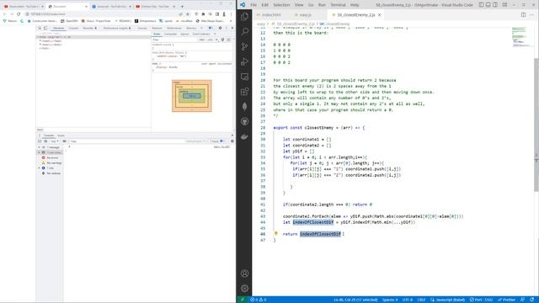Open the Docker whale view
This screenshot has height=303, width=539.
[244, 136]
